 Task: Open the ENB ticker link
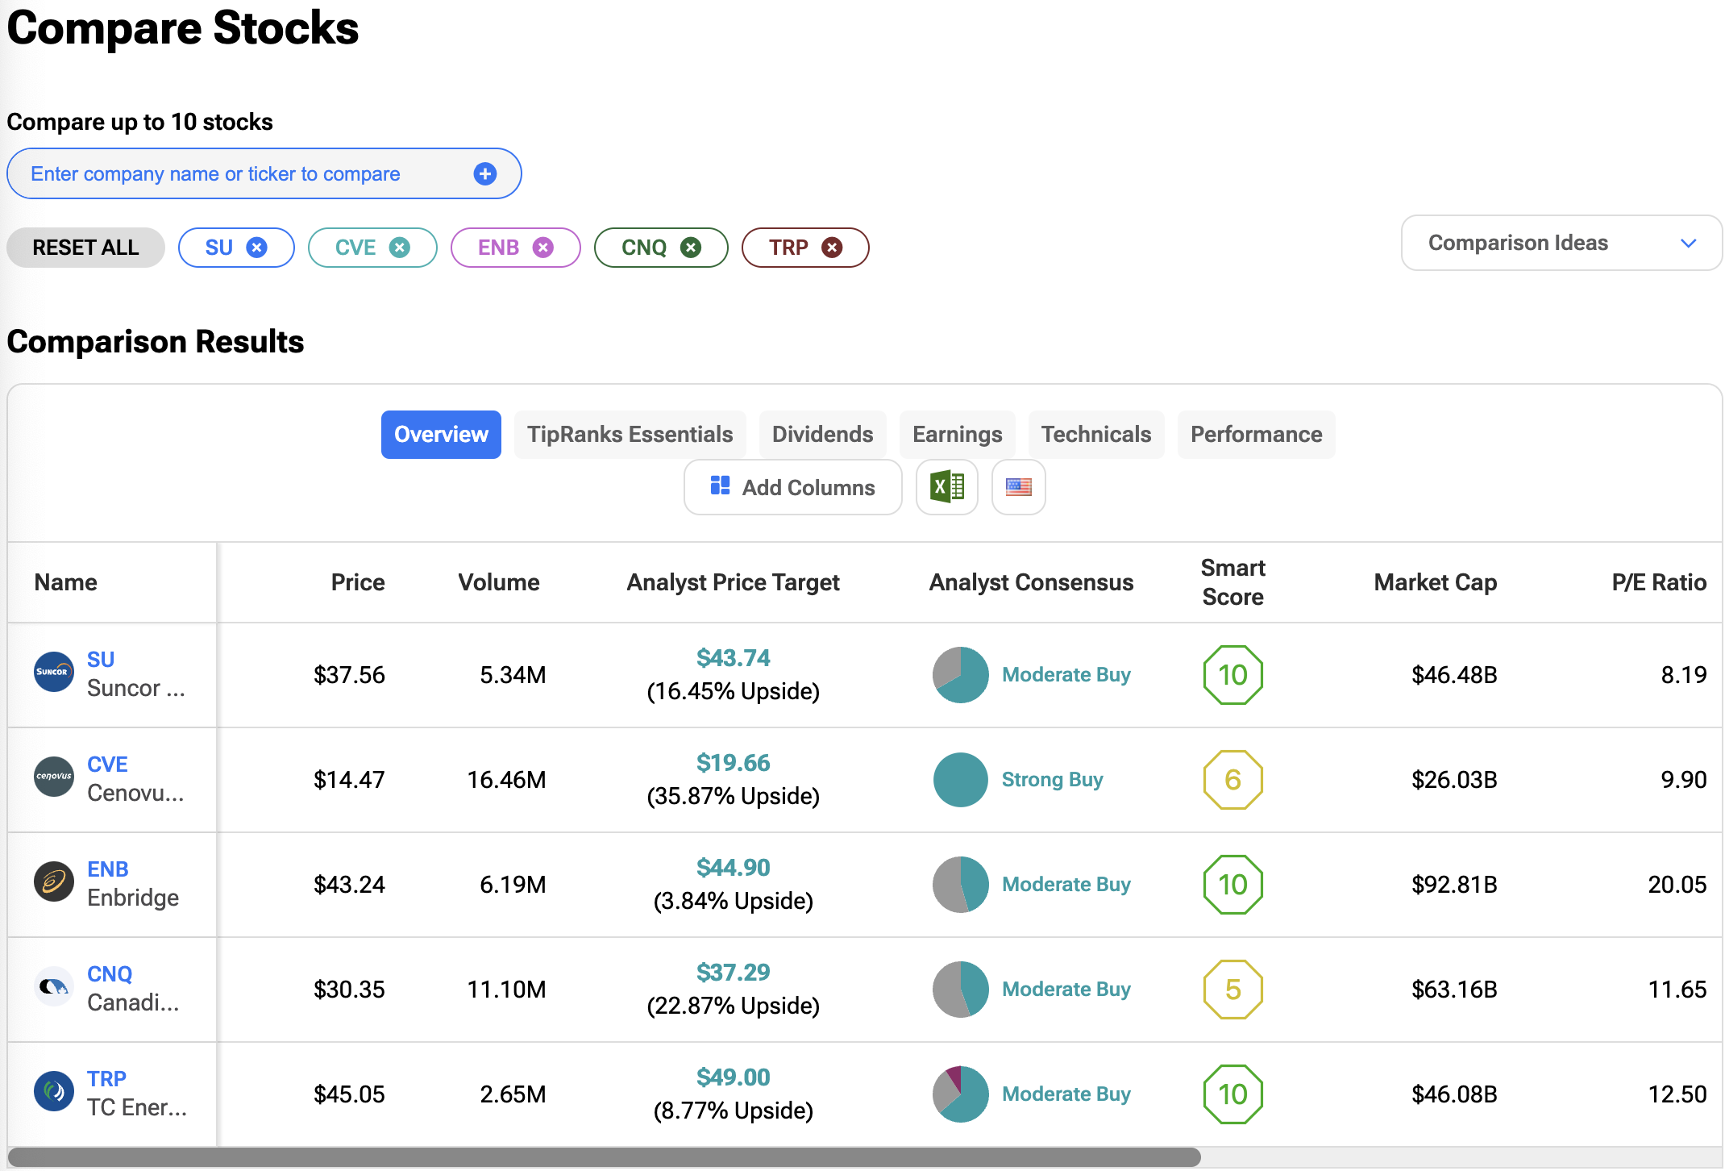pyautogui.click(x=108, y=869)
